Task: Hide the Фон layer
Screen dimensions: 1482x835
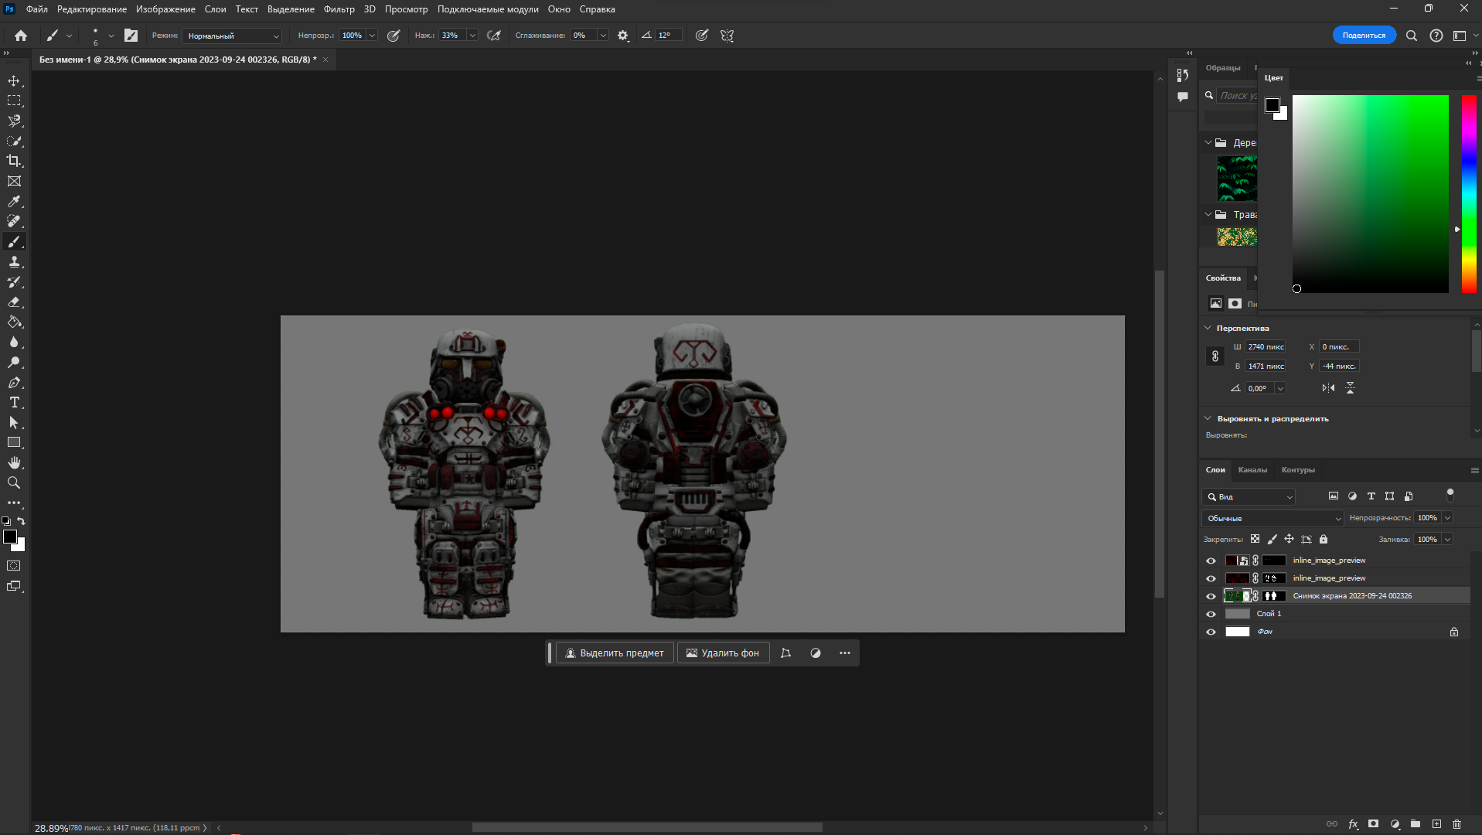Action: (x=1211, y=632)
